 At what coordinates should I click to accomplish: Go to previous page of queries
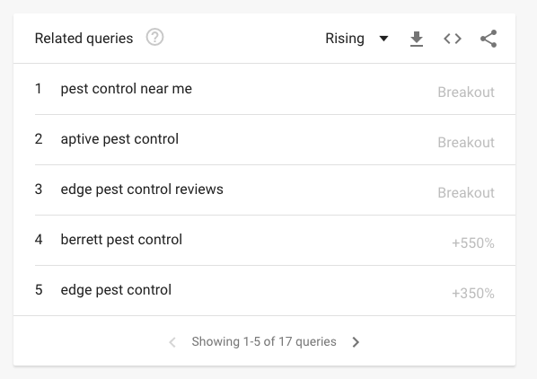172,341
